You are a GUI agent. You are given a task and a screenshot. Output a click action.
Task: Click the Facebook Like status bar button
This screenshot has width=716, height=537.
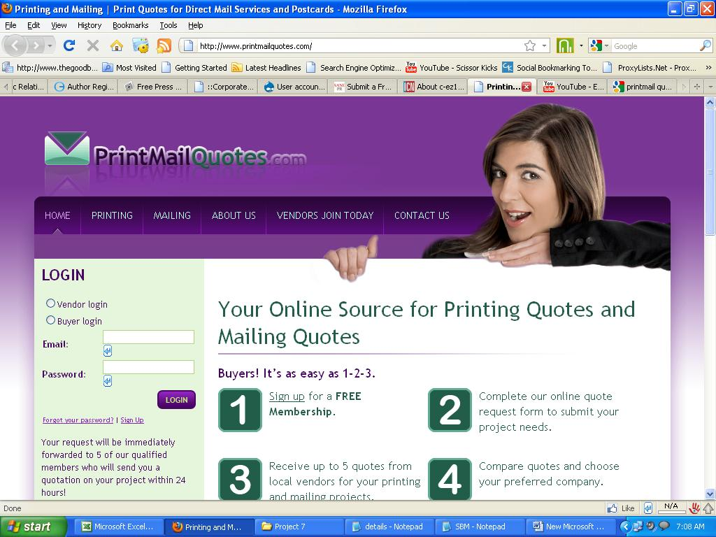[621, 508]
